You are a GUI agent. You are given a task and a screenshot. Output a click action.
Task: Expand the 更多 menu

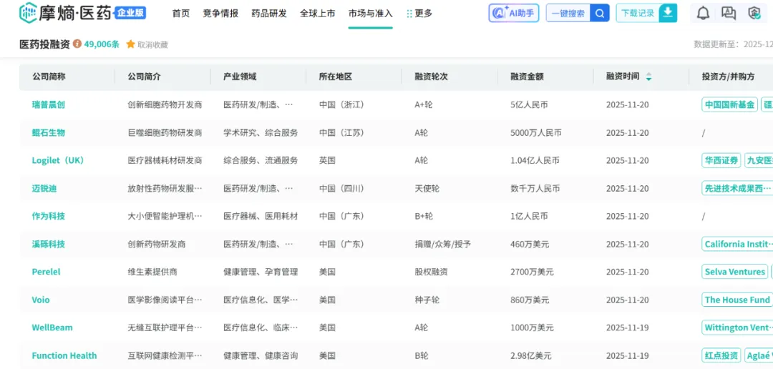pyautogui.click(x=419, y=13)
